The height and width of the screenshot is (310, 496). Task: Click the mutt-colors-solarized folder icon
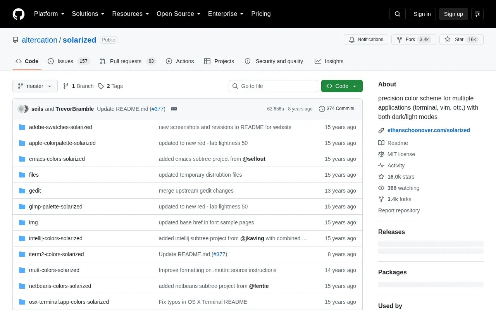coord(22,270)
